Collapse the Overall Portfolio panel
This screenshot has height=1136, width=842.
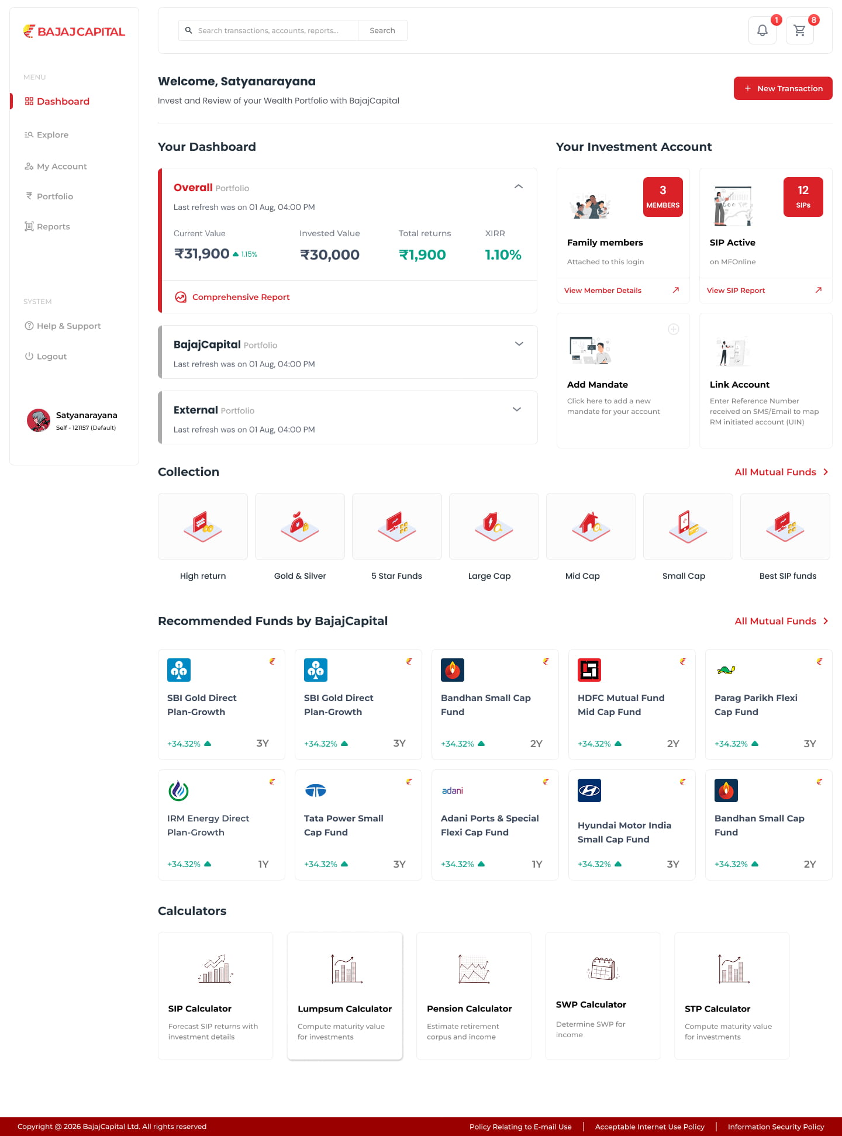pyautogui.click(x=519, y=187)
